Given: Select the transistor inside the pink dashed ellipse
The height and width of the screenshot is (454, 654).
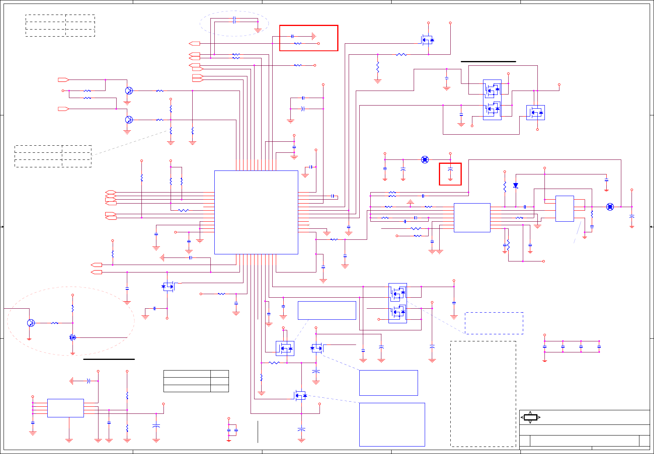Looking at the screenshot, I should (x=31, y=323).
